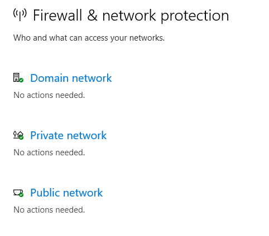Click the firewall antenna icon beside heading
This screenshot has height=236, width=269.
tap(20, 14)
